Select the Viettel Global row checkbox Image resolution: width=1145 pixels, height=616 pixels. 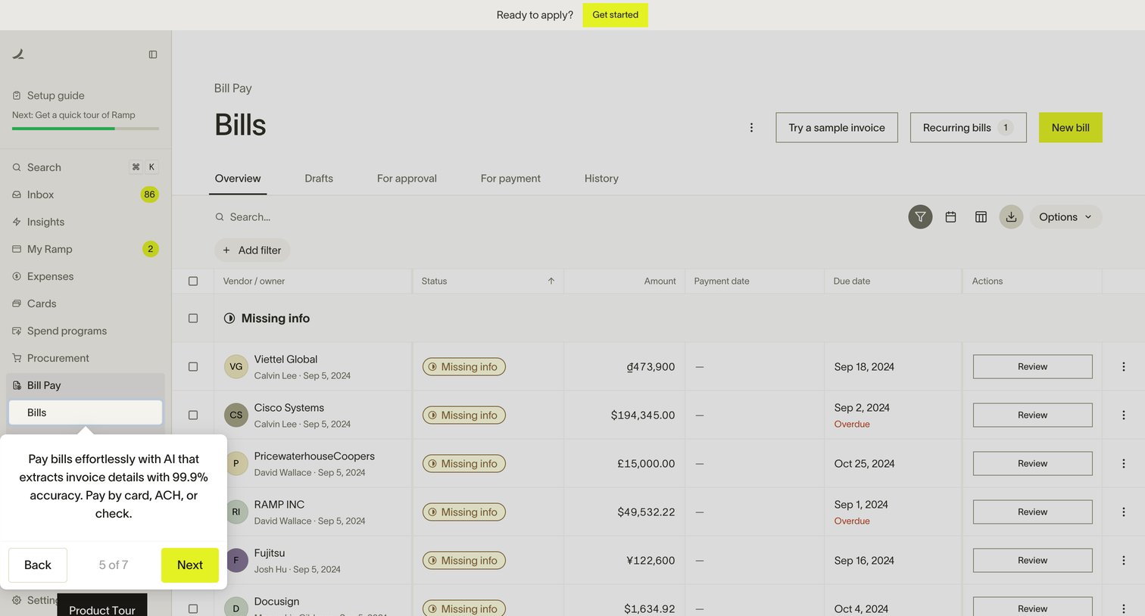[x=193, y=367]
